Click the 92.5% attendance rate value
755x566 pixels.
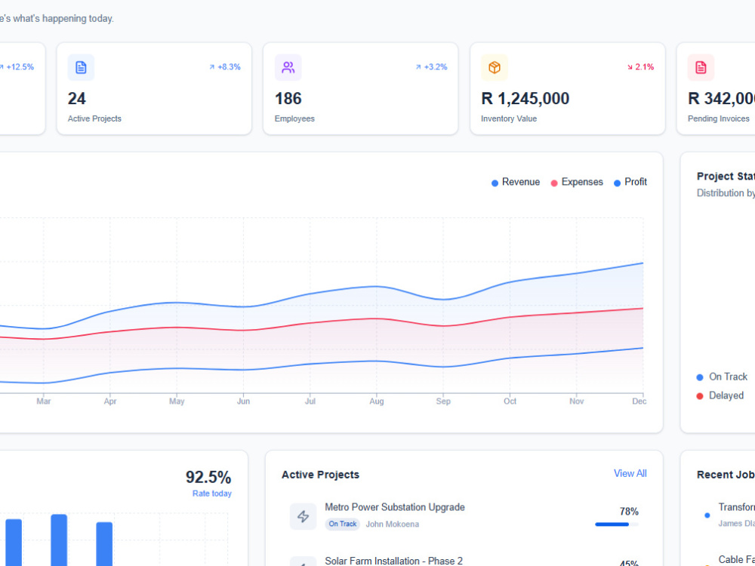pyautogui.click(x=208, y=478)
